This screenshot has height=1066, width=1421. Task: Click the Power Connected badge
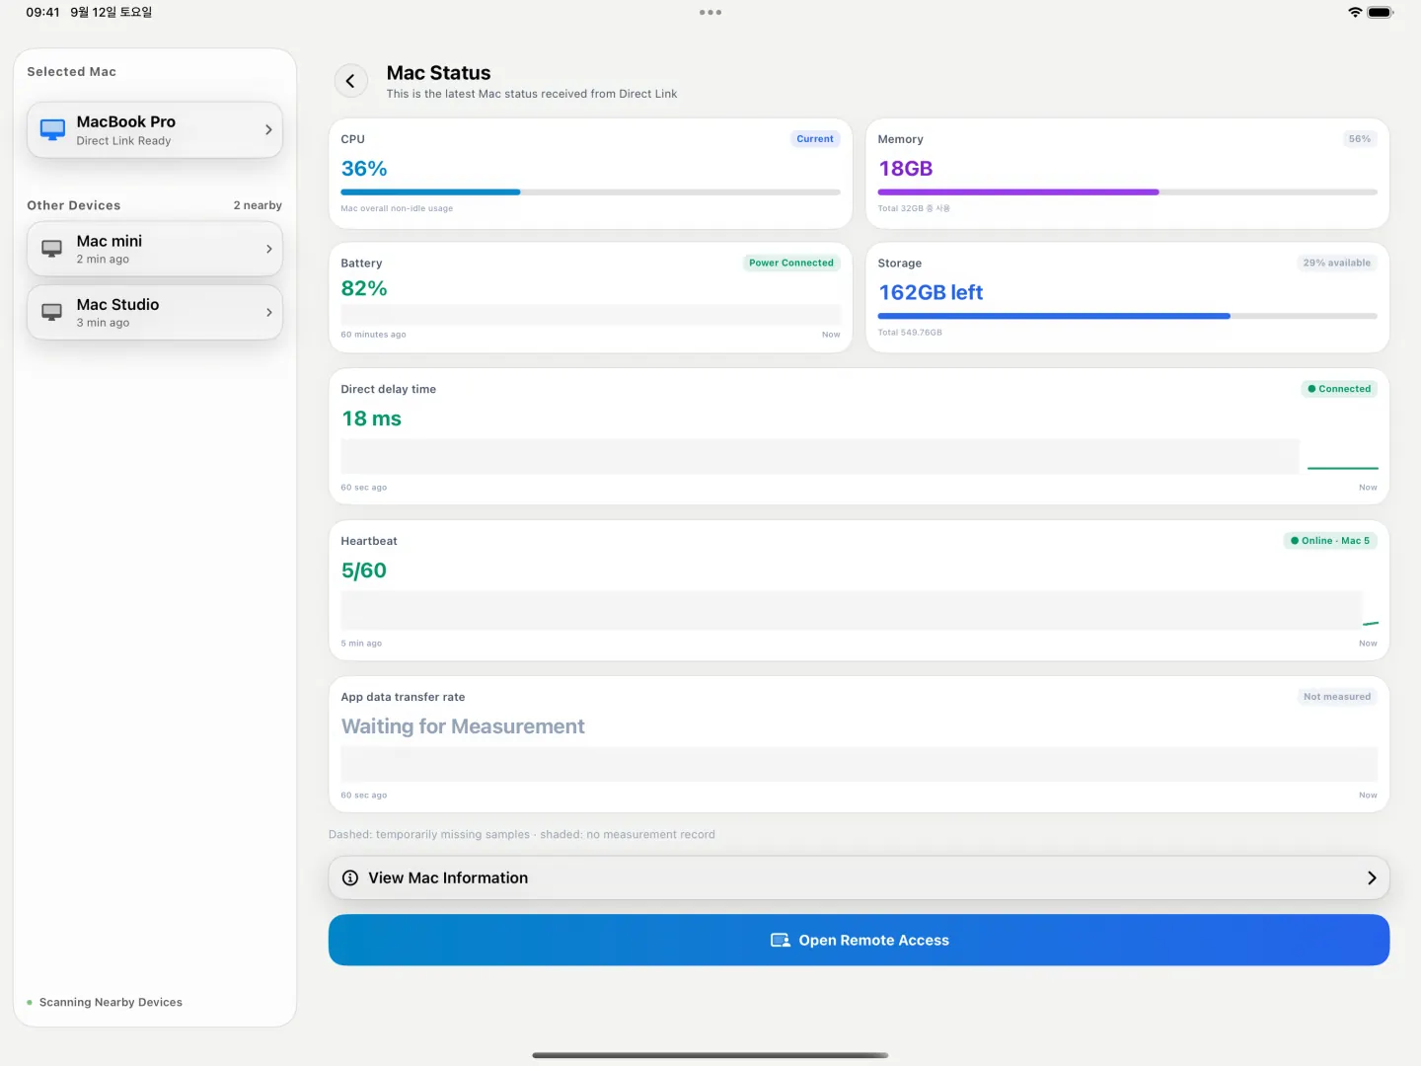tap(791, 263)
